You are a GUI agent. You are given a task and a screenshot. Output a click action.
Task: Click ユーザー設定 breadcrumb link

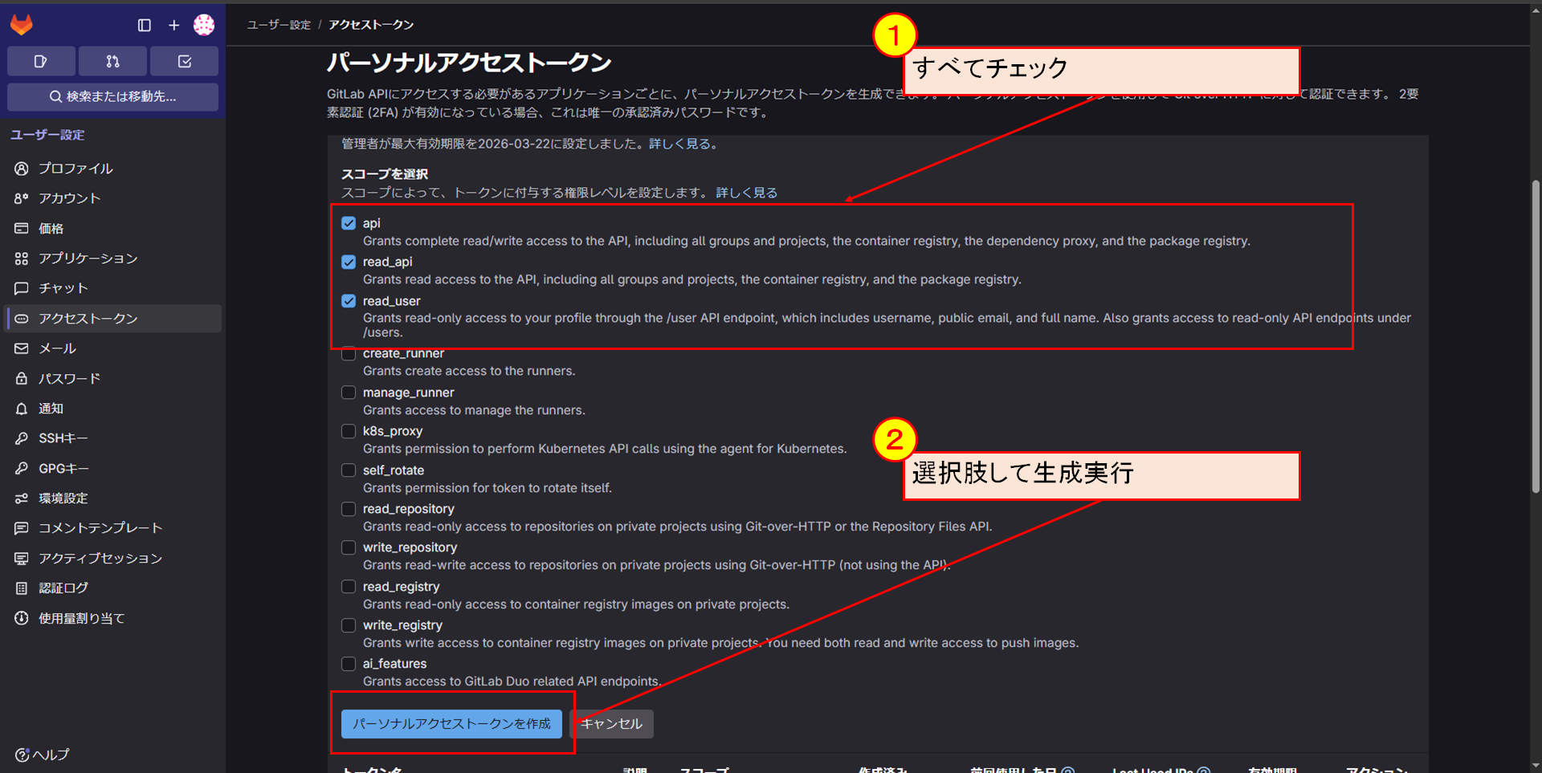[x=279, y=25]
